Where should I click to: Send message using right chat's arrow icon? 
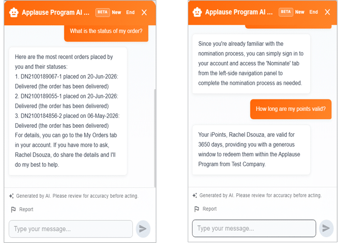(x=326, y=228)
